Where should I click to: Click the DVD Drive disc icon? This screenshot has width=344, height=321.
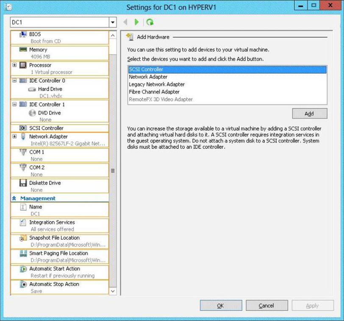click(x=32, y=113)
